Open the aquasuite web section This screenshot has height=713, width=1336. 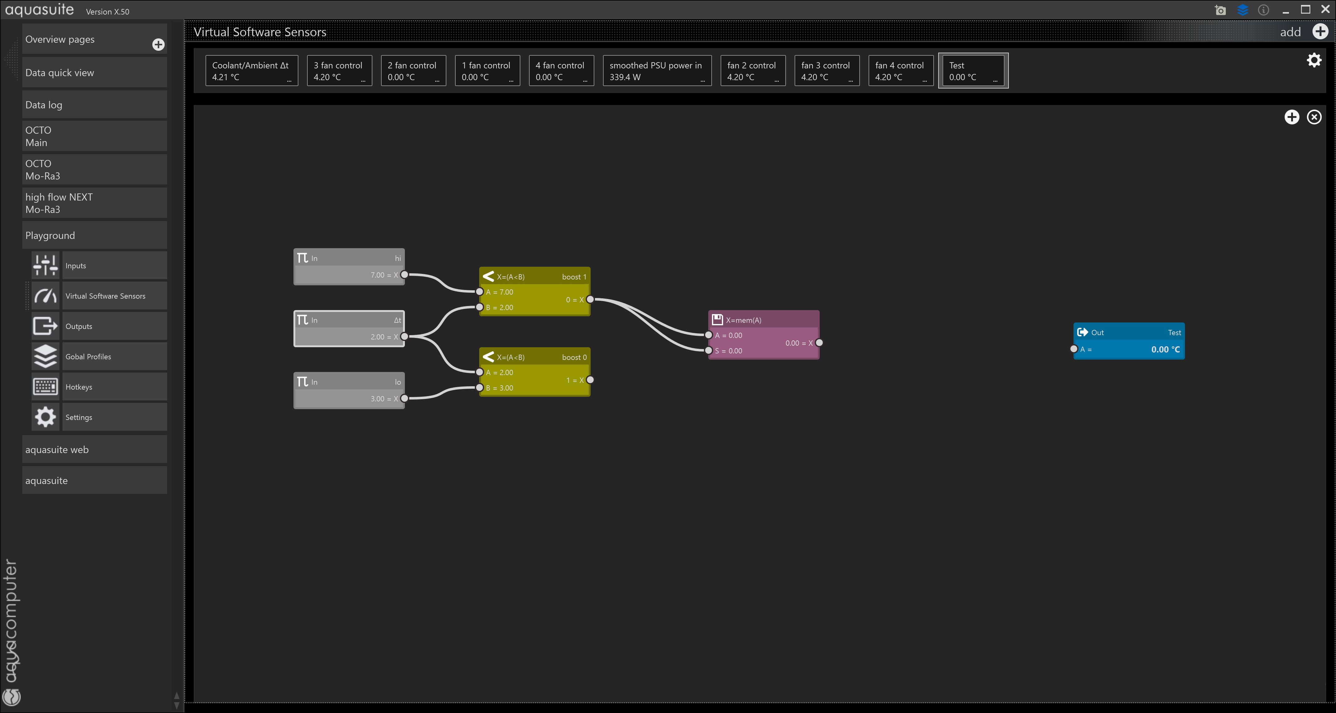(94, 450)
